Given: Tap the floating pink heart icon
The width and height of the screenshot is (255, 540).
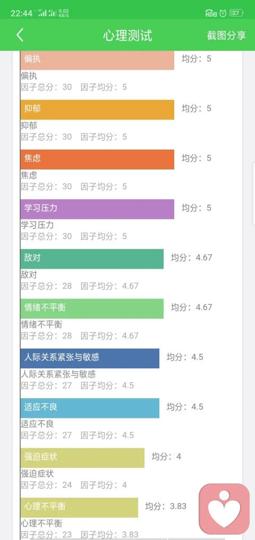Looking at the screenshot, I should (224, 509).
